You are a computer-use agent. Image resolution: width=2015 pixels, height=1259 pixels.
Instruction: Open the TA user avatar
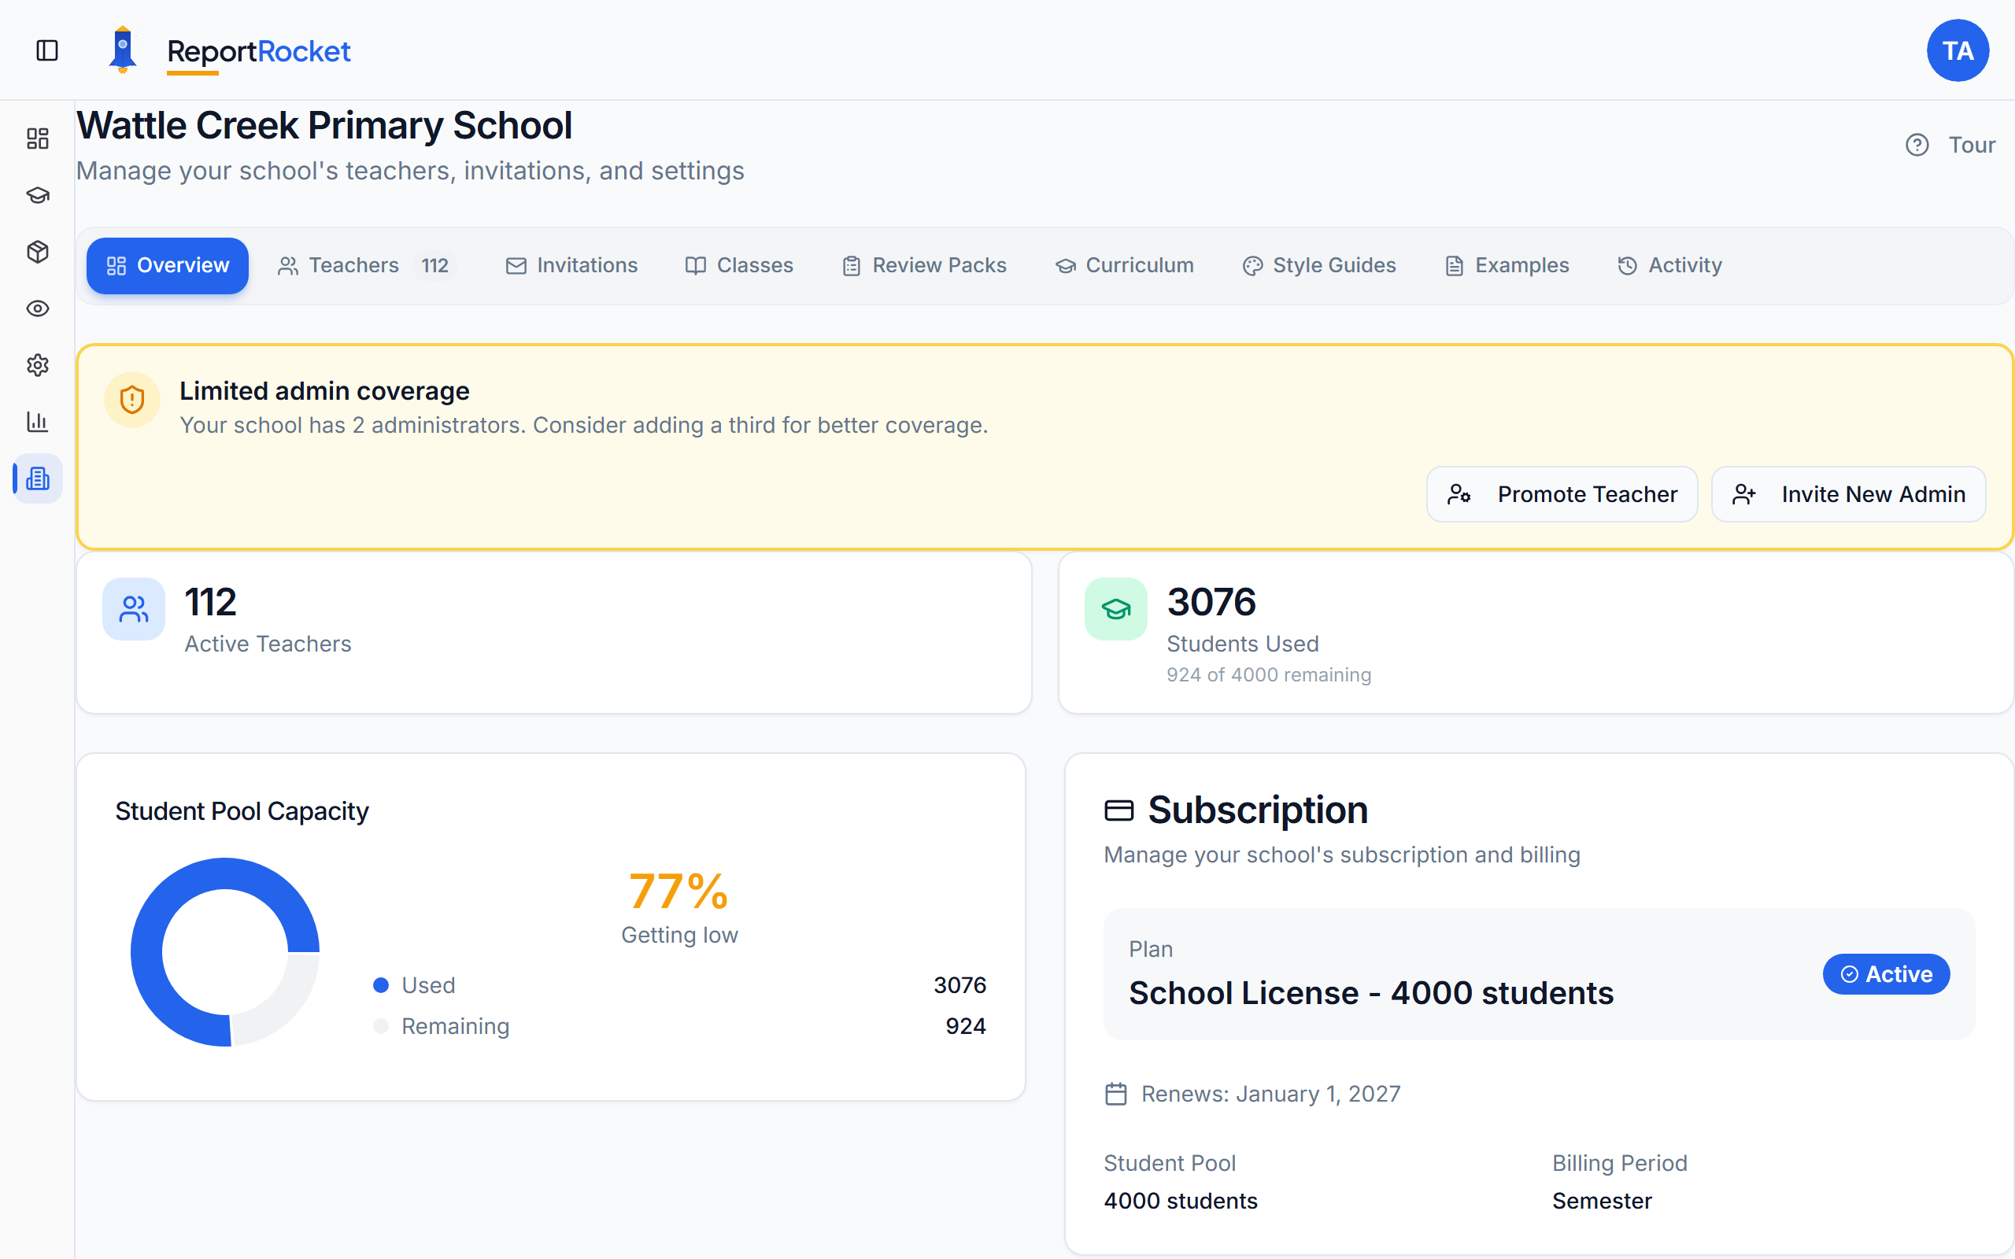pos(1958,51)
